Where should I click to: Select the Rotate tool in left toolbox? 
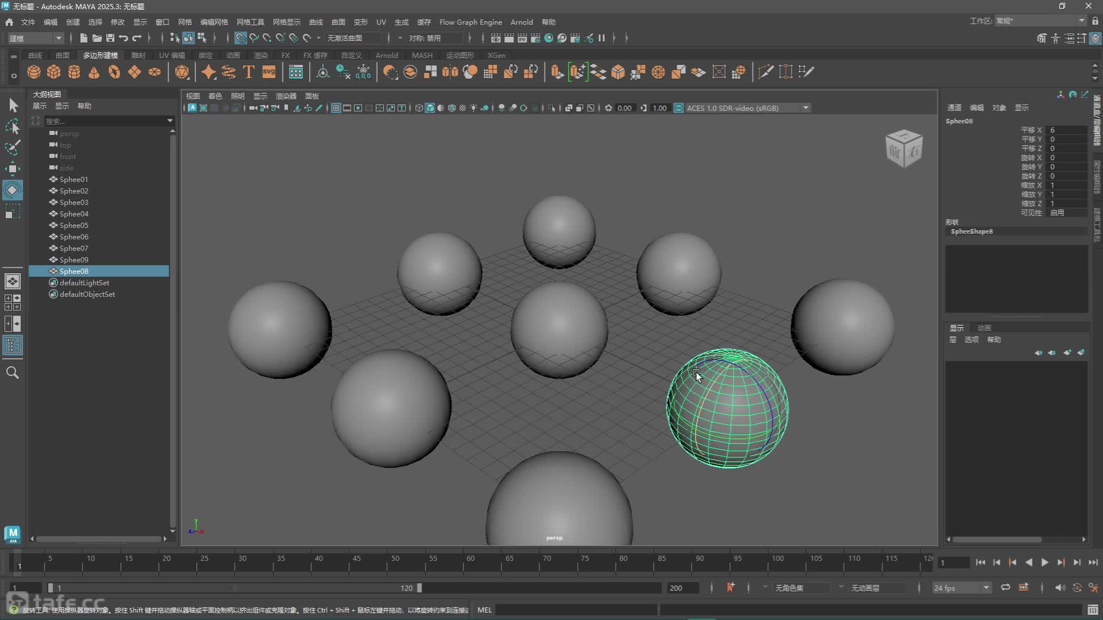12,190
